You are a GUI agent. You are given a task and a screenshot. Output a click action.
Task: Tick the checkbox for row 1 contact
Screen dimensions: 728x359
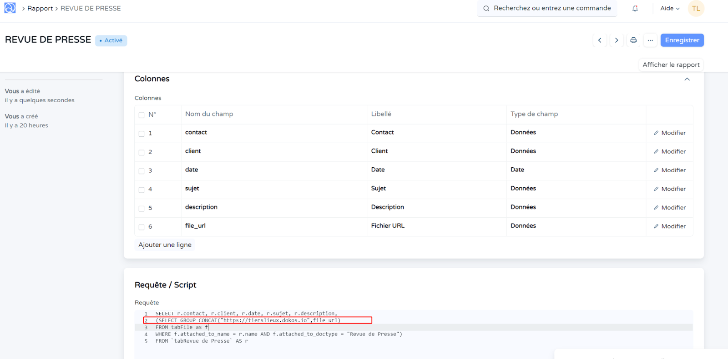click(142, 134)
